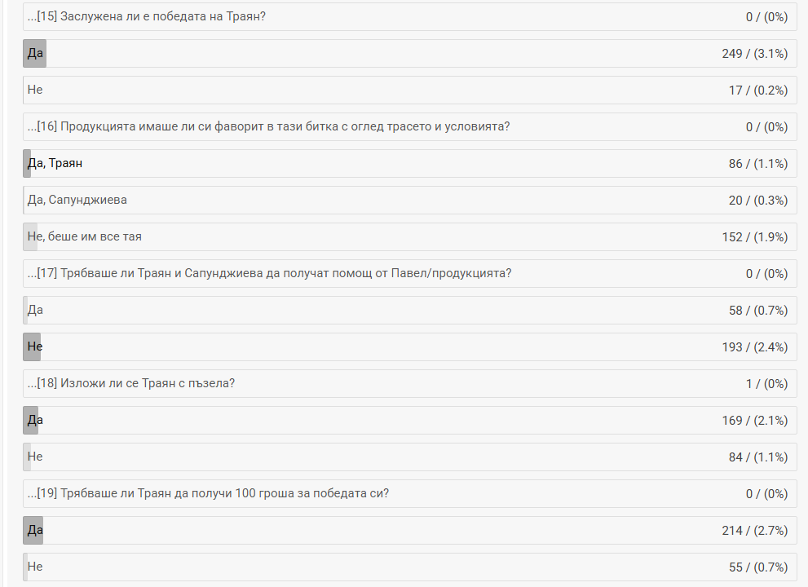
Task: Click question 17 about help from Павел
Action: (275, 273)
